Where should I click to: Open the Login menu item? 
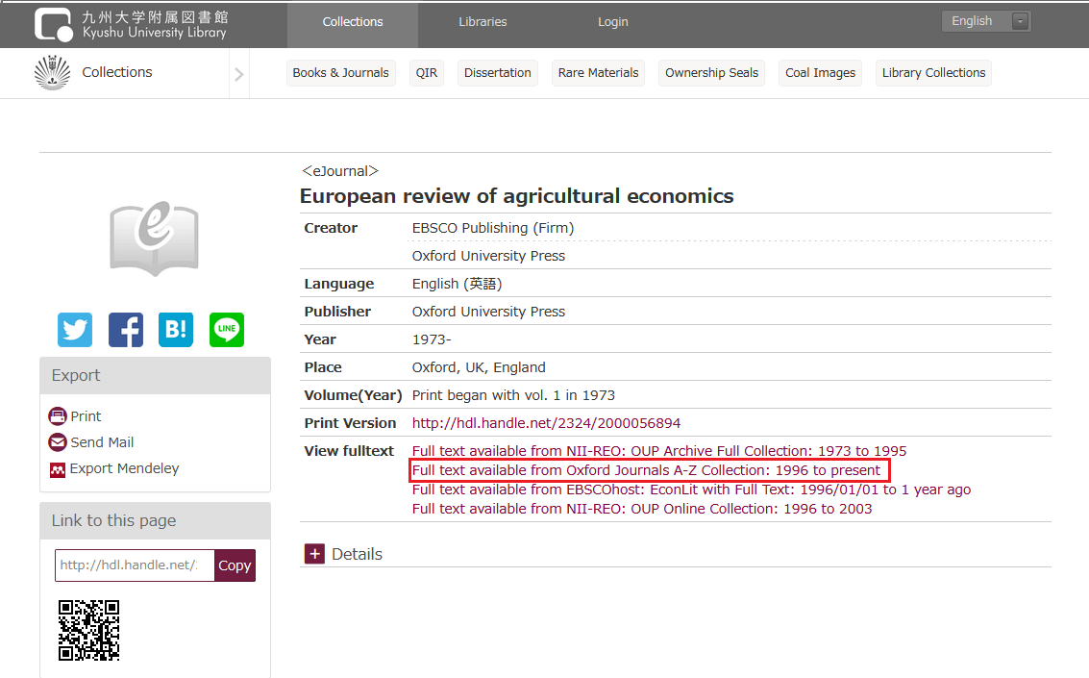click(x=613, y=22)
